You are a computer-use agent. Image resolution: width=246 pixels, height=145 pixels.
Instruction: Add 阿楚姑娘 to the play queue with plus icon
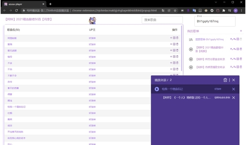point(171,38)
